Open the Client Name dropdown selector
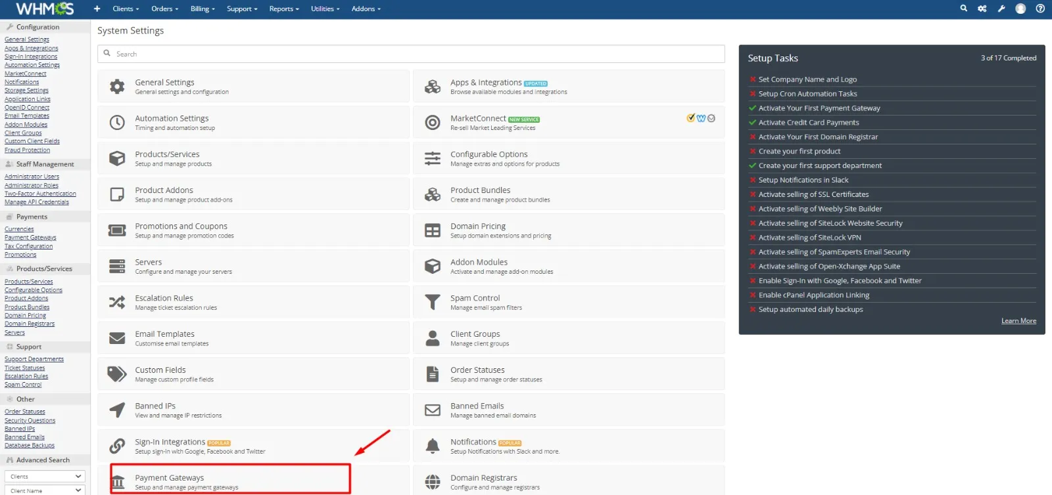The height and width of the screenshot is (495, 1052). 45,490
